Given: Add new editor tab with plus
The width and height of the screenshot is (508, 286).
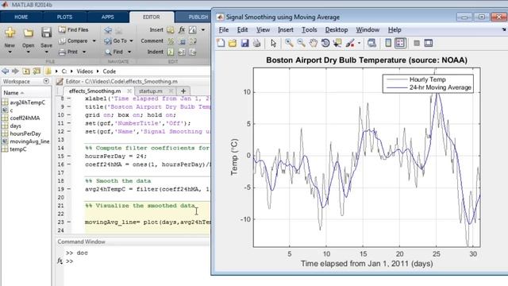Looking at the screenshot, I should point(183,91).
